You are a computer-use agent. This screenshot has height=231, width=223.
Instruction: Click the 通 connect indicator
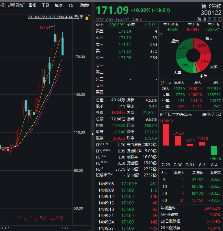pyautogui.click(x=205, y=19)
